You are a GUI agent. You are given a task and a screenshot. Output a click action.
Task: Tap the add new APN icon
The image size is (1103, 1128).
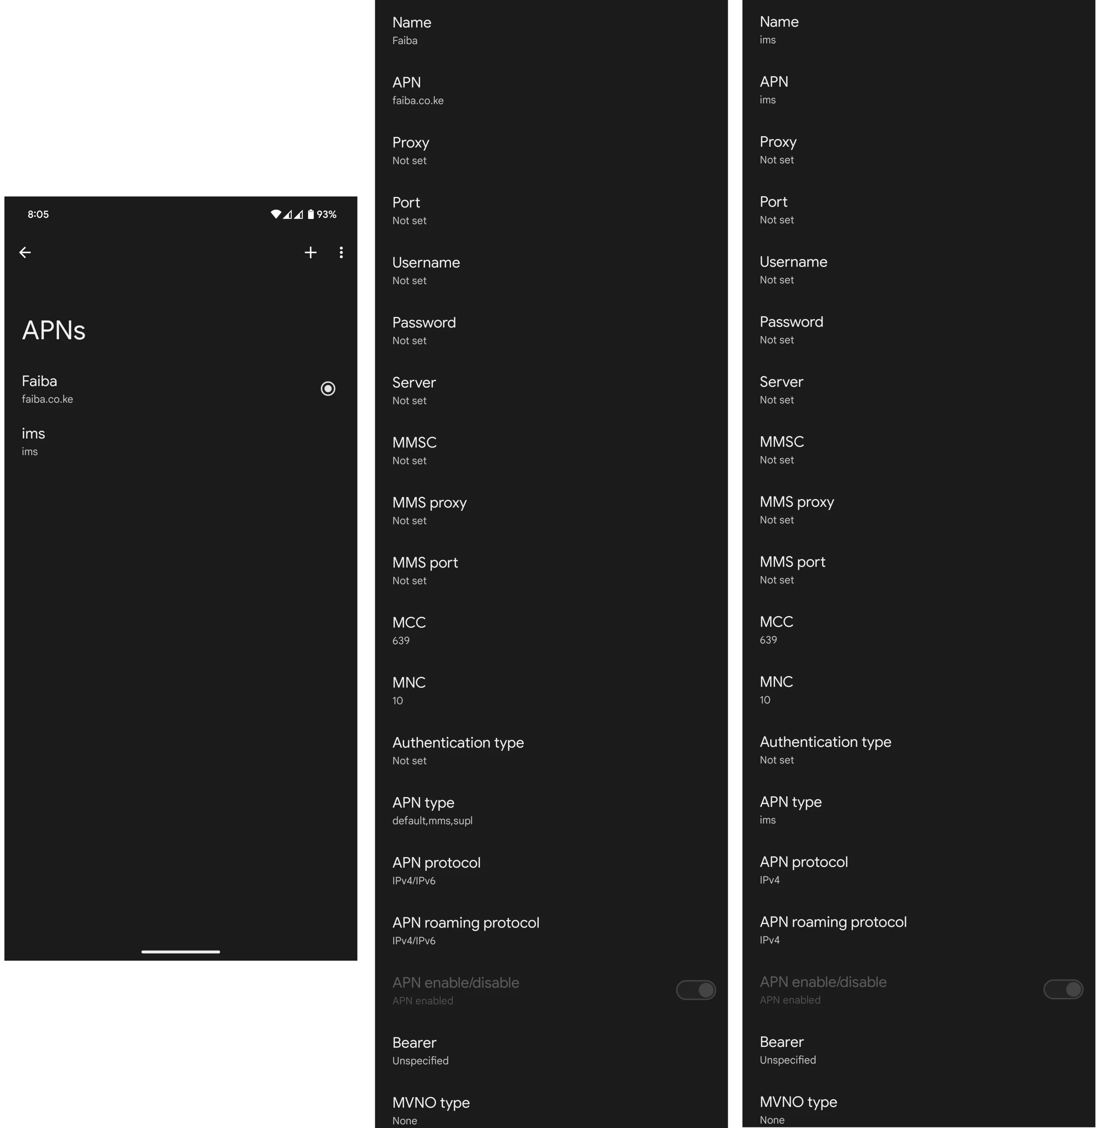310,252
